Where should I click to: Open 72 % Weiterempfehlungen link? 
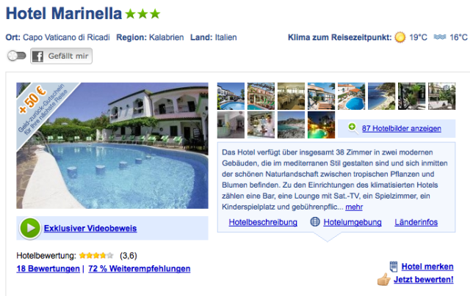pyautogui.click(x=140, y=268)
